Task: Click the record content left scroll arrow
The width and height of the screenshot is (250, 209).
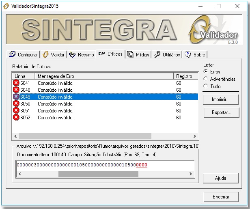Action: tap(20, 174)
